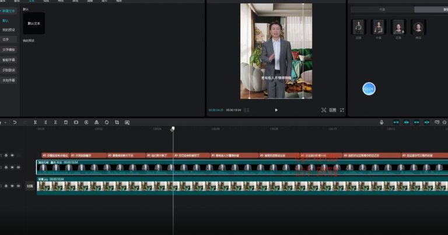
Task: Mute the bottom background image track
Action: click(17, 186)
